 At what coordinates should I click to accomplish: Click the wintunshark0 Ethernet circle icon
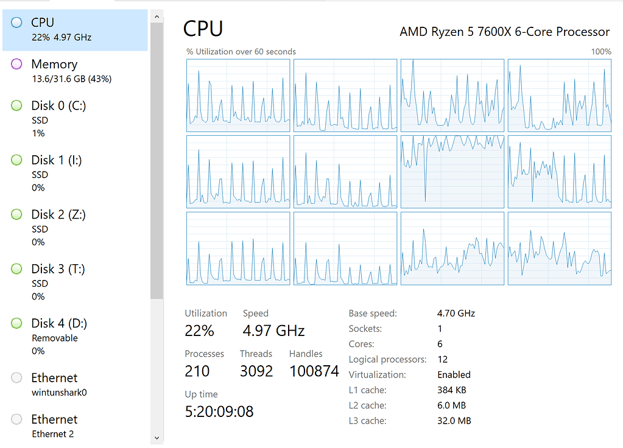(x=17, y=378)
